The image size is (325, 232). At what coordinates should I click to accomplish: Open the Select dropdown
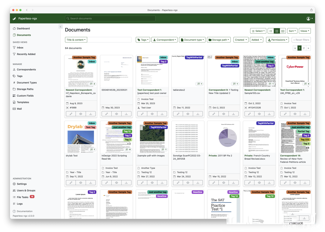click(x=258, y=31)
